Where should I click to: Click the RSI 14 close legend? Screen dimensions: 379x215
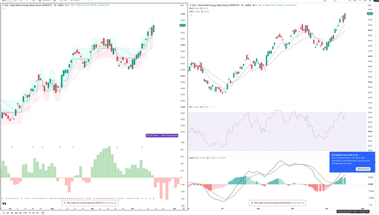tap(194, 107)
